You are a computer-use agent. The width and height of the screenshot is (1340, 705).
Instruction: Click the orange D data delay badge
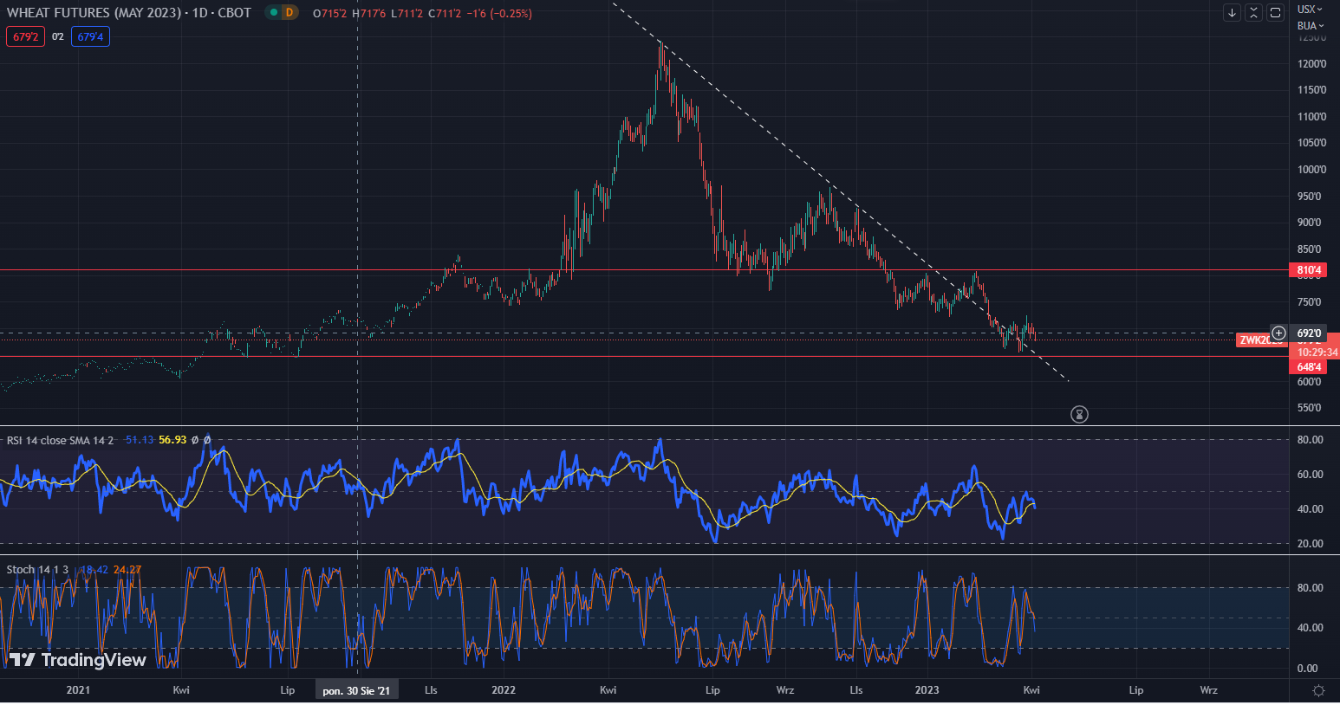click(x=289, y=13)
